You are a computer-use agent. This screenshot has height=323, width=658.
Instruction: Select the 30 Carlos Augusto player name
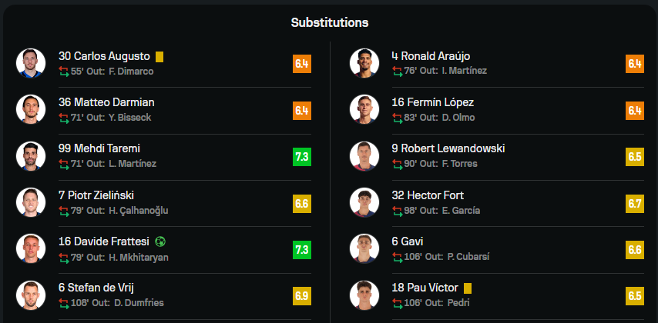[104, 56]
